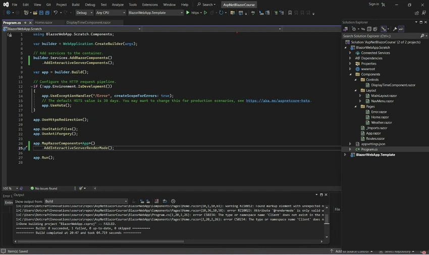Click the Search Solution Explorer input field
Screen dimensions: 429x255
tap(381, 36)
